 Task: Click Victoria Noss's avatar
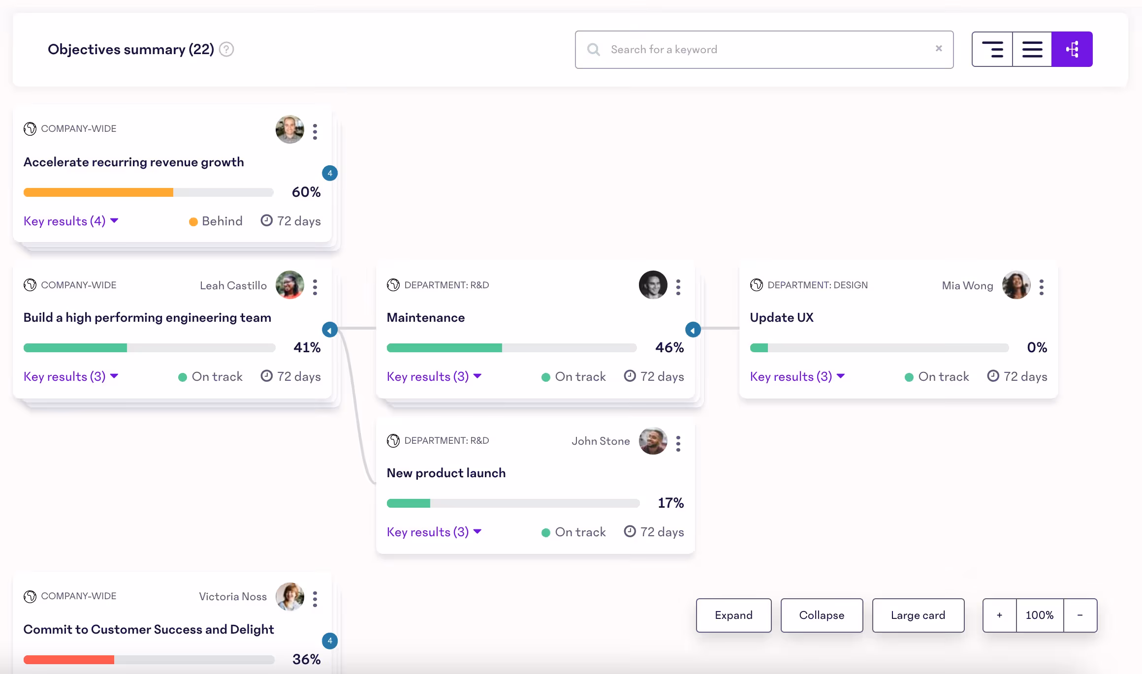pyautogui.click(x=289, y=597)
